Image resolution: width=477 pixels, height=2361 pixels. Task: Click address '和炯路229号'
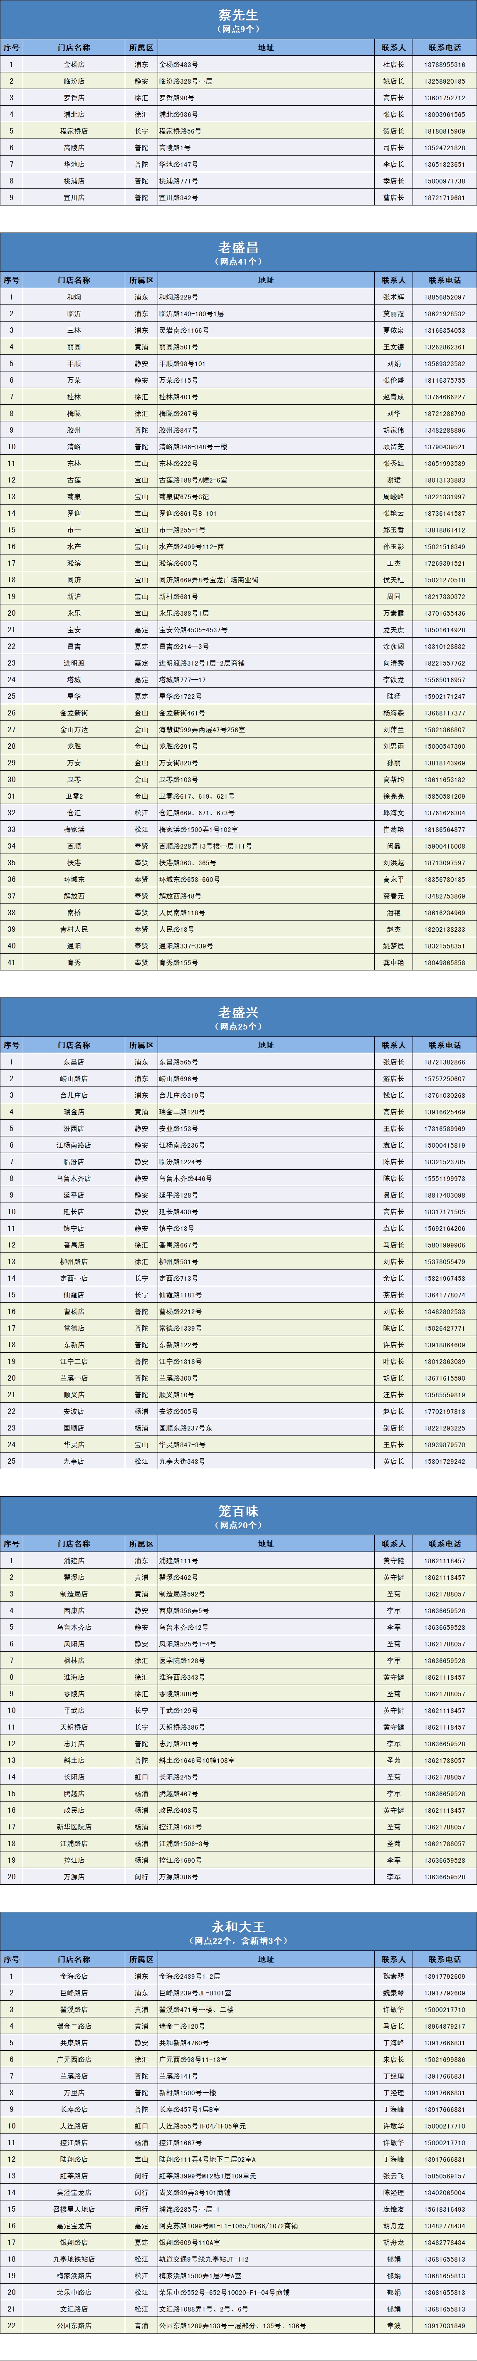[x=178, y=297]
